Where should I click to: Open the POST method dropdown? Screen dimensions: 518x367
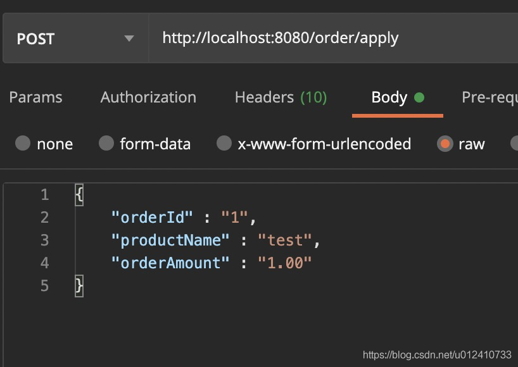coord(75,39)
